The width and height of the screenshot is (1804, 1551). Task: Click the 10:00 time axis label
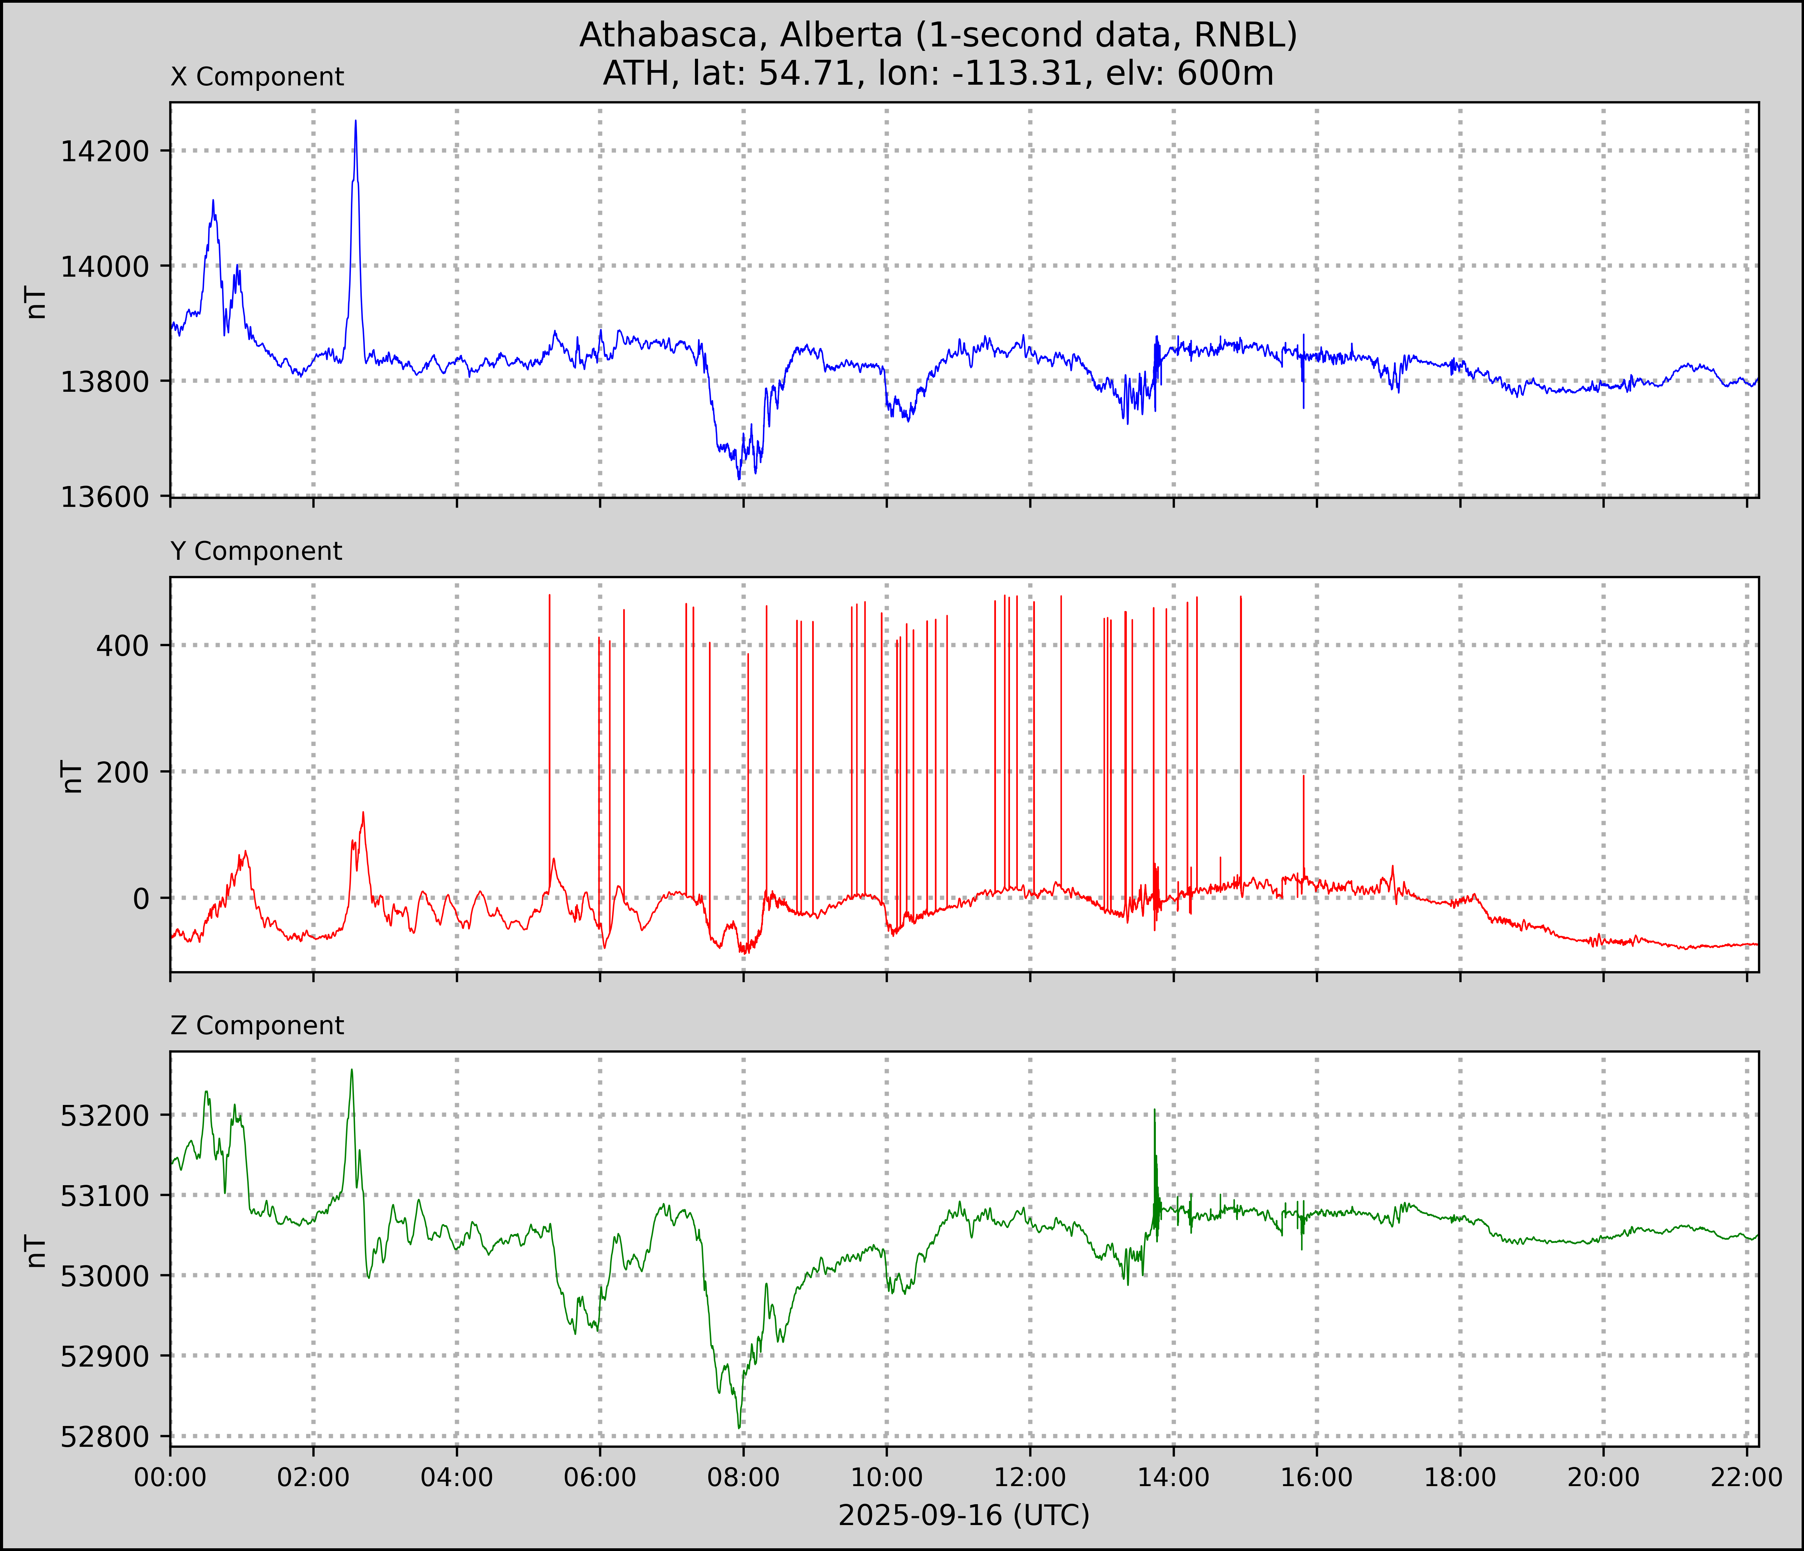tap(886, 1477)
